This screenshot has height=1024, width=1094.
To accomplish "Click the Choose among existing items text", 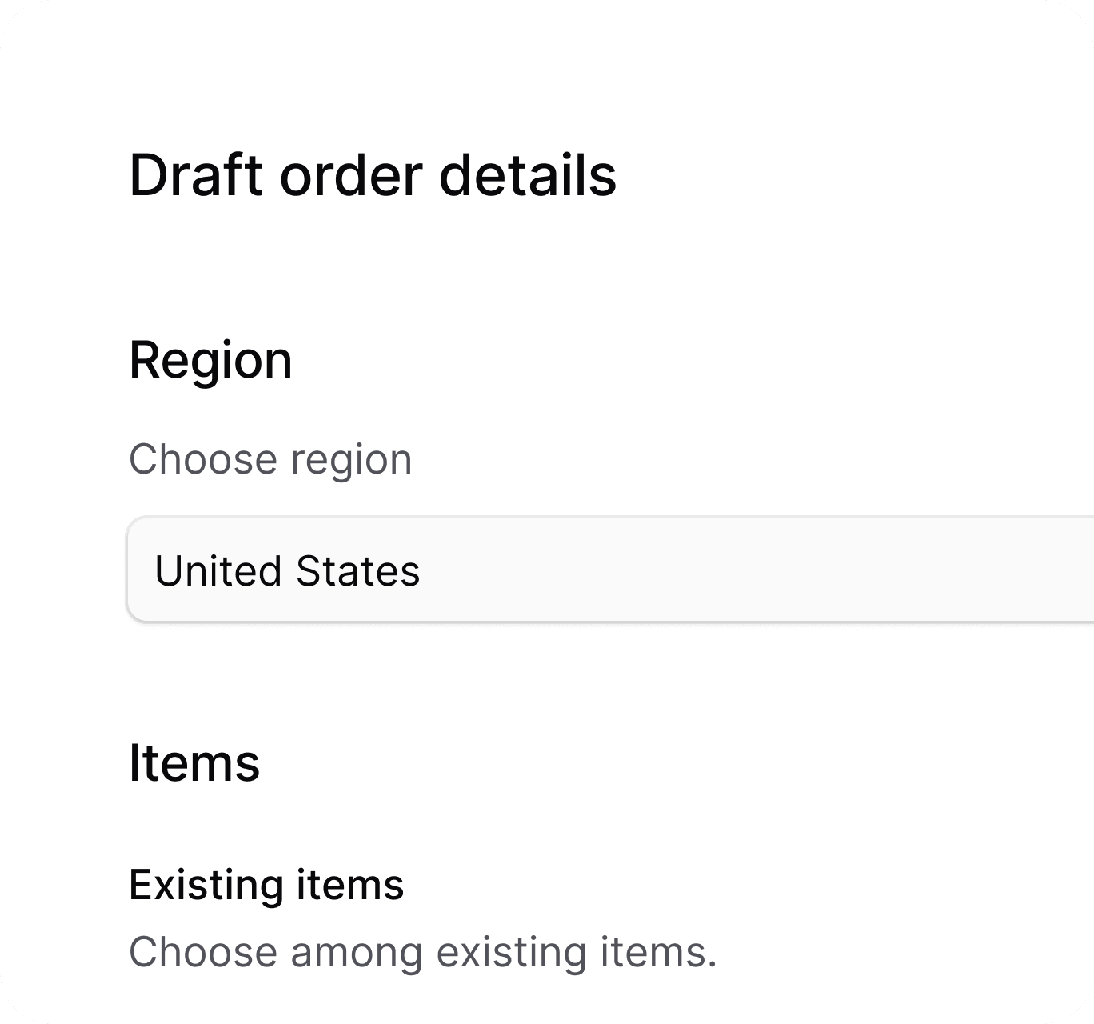I will click(423, 951).
